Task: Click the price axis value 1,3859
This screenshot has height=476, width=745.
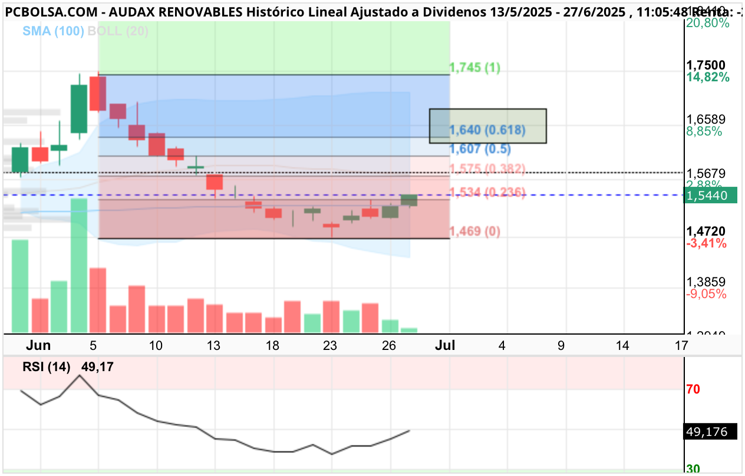Action: (x=707, y=282)
